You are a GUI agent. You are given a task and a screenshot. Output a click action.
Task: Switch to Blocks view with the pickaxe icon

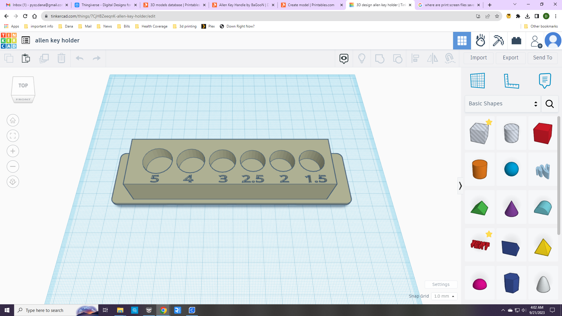click(498, 41)
